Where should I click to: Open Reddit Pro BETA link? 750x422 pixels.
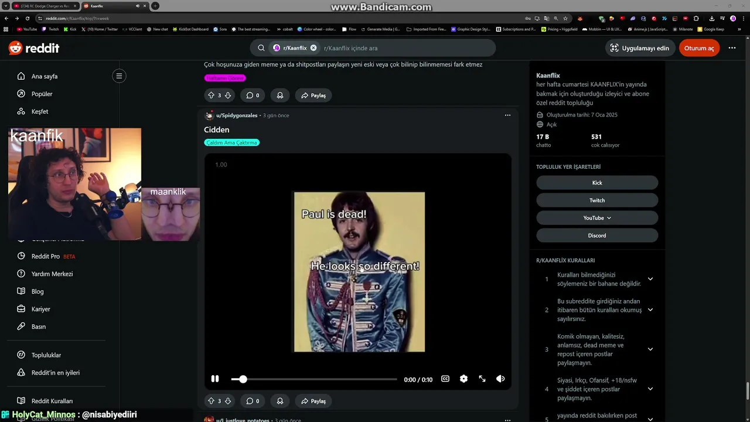53,256
